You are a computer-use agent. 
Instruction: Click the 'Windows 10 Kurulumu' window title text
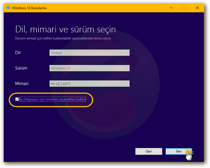point(29,8)
